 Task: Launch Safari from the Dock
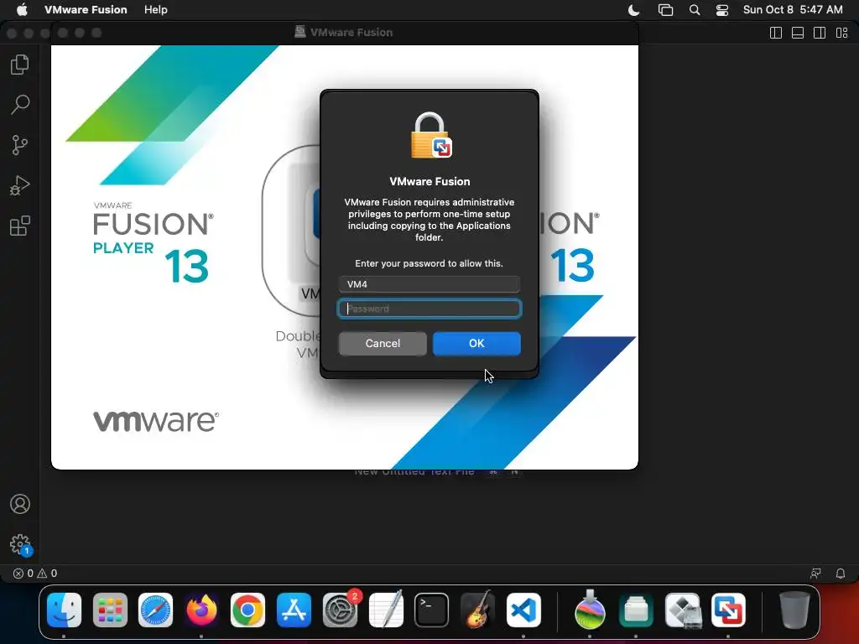point(155,610)
